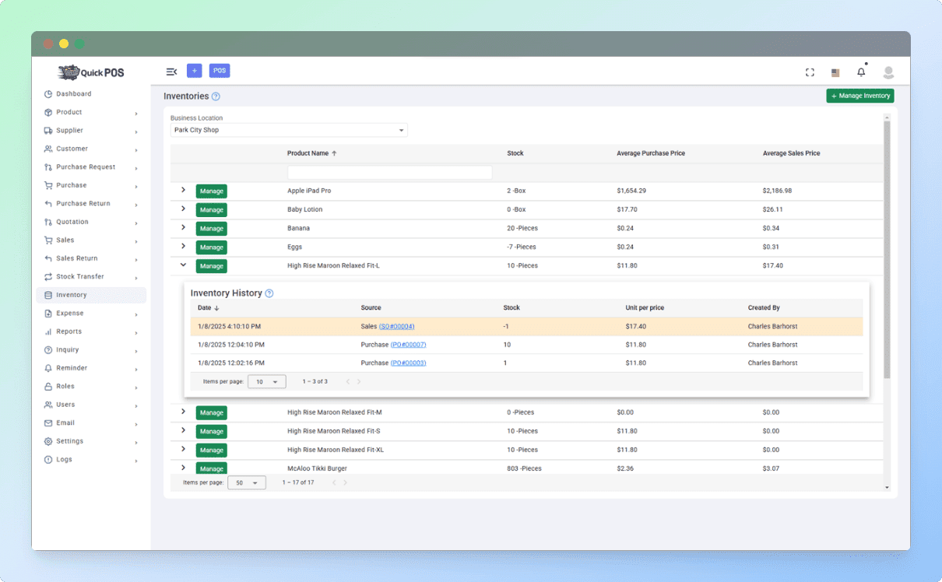The width and height of the screenshot is (942, 582).
Task: Toggle fullscreen mode icon
Action: (x=810, y=72)
